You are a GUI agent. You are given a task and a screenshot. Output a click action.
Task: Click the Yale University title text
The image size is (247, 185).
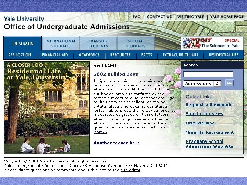pos(24,19)
